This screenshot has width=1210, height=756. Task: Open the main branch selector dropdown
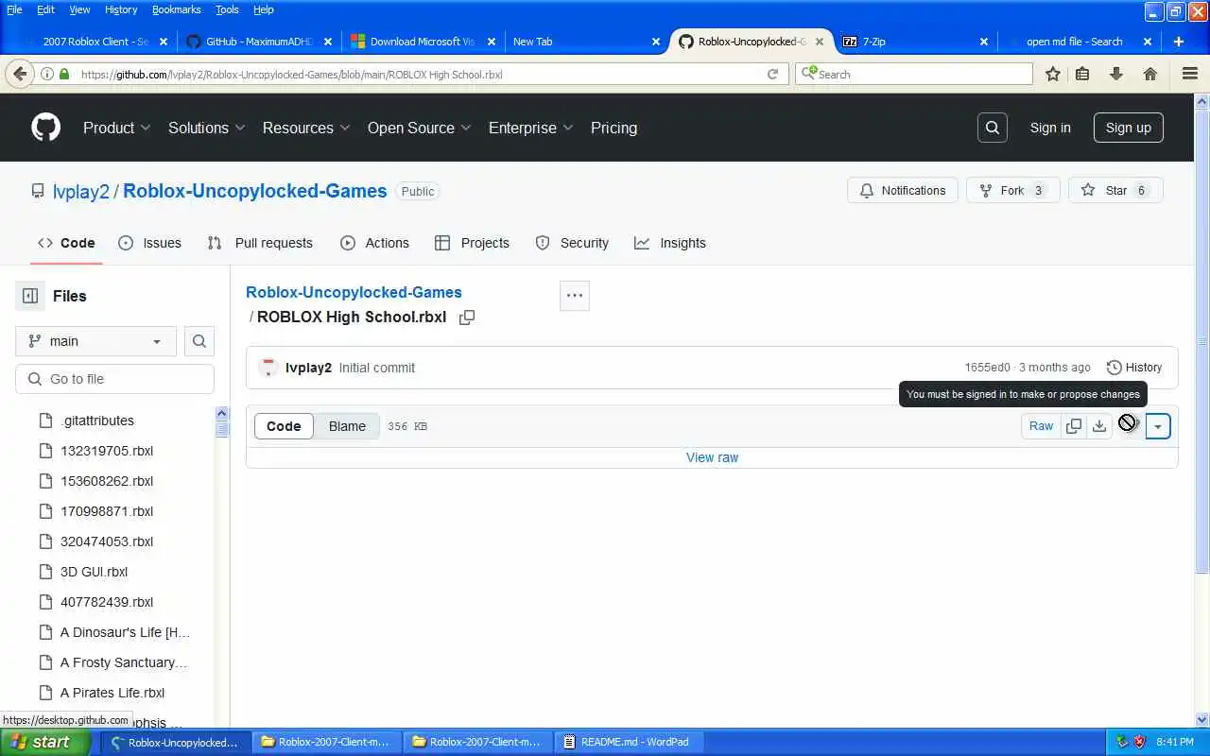pyautogui.click(x=95, y=341)
